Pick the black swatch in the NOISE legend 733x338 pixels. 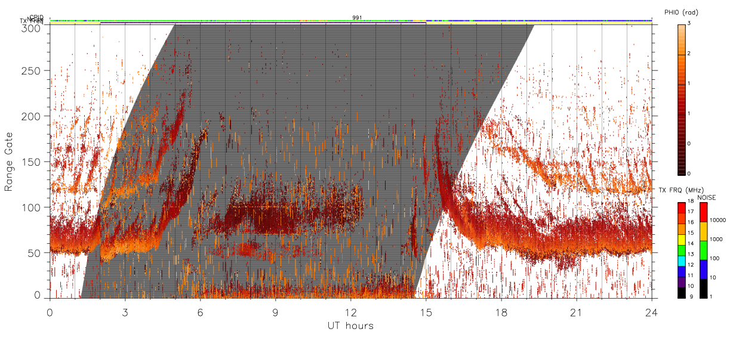pyautogui.click(x=703, y=289)
